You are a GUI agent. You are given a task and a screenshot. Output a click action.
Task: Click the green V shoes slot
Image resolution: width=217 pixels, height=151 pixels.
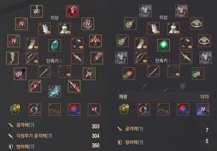tap(12, 58)
